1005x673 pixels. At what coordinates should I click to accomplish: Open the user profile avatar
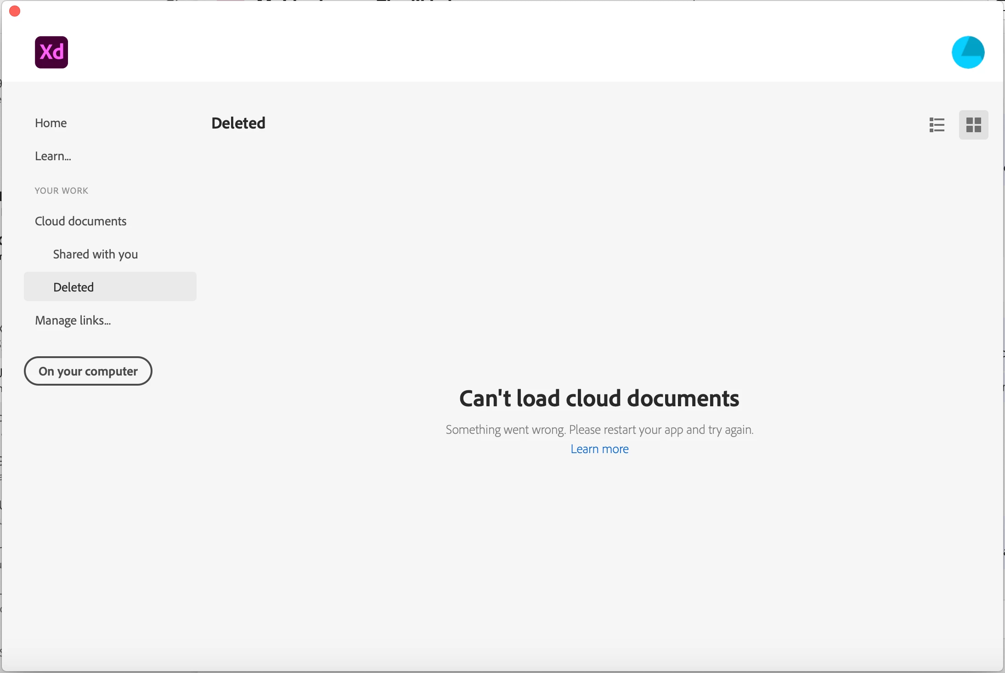click(968, 52)
